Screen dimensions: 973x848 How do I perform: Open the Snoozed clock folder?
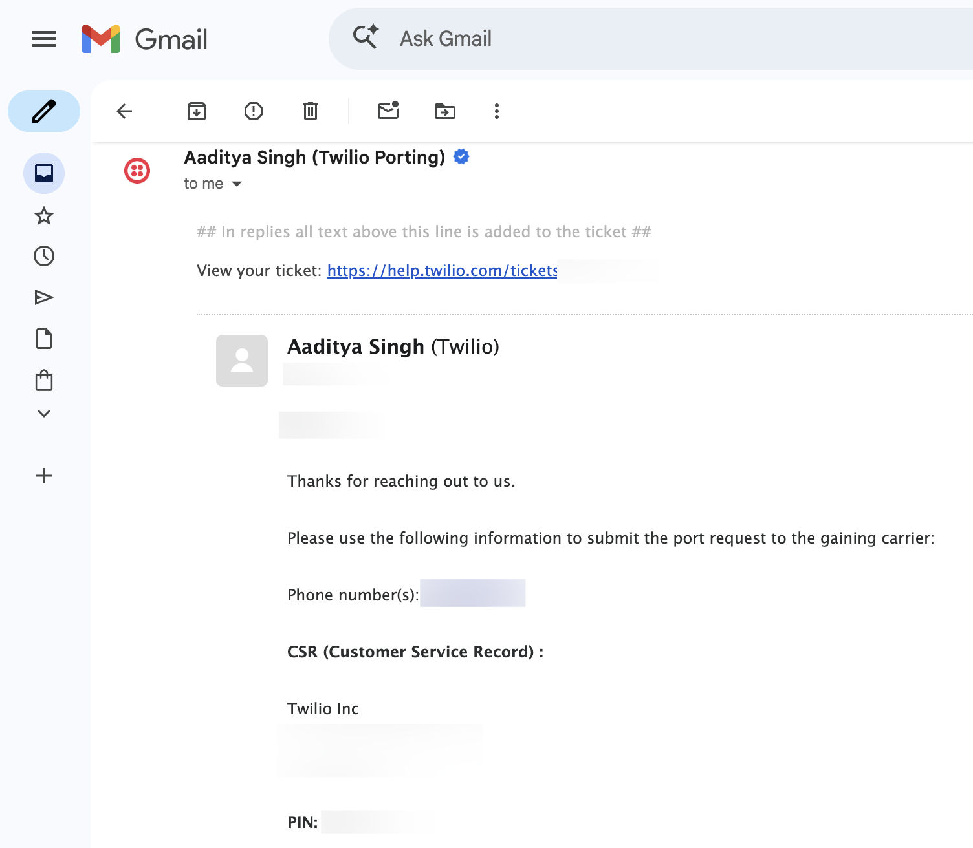tap(44, 256)
